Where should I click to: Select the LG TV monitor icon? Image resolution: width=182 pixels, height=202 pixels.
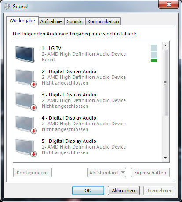(25, 54)
